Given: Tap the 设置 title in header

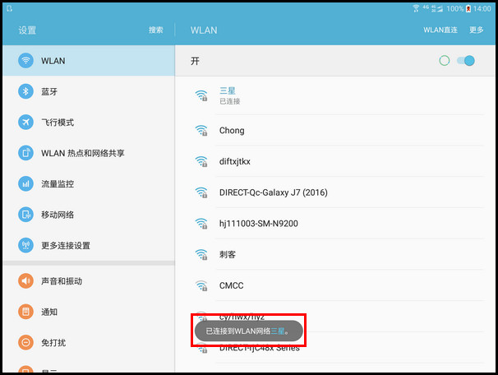Looking at the screenshot, I should coord(27,30).
